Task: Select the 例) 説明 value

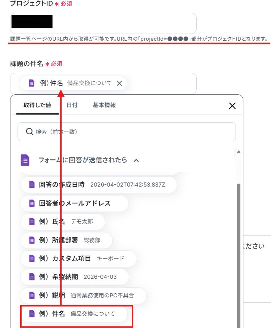Action: tap(83, 296)
